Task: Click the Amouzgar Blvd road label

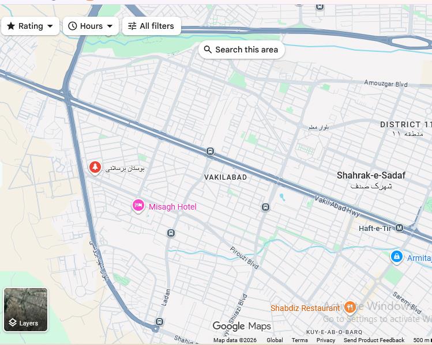Action: click(386, 83)
